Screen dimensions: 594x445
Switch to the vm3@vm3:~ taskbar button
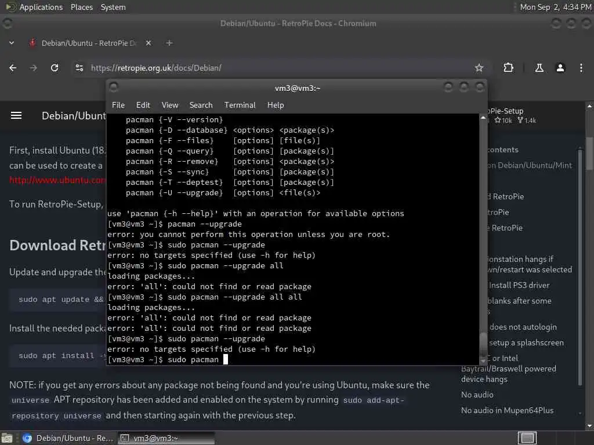[166, 438]
